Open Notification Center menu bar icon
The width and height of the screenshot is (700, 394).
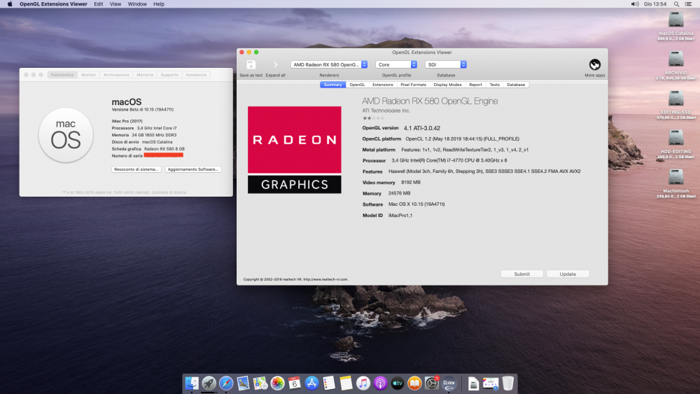point(688,4)
